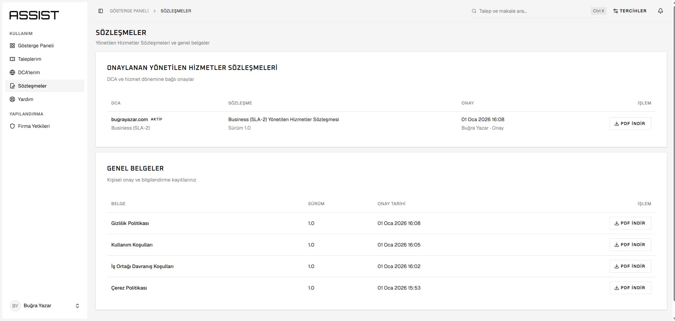
Task: Click the Ctrl K shortcut badge
Action: pyautogui.click(x=598, y=11)
